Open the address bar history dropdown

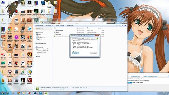pyautogui.click(x=114, y=22)
